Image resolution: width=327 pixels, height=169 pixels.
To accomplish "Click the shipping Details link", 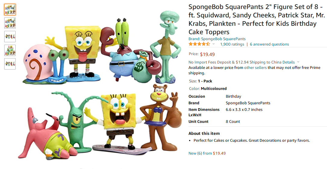I will [288, 62].
